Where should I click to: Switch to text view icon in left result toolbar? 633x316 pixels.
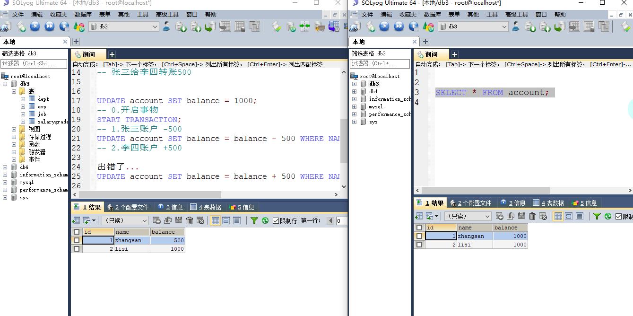[237, 220]
